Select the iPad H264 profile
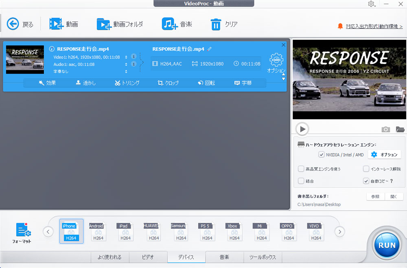 [x=125, y=231]
